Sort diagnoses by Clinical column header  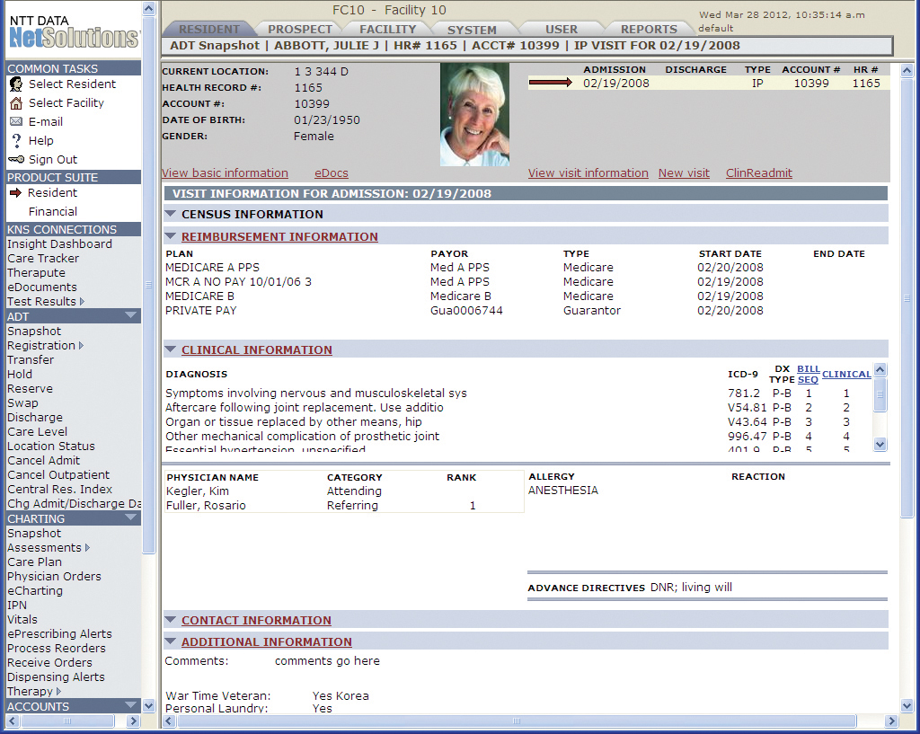click(x=846, y=375)
